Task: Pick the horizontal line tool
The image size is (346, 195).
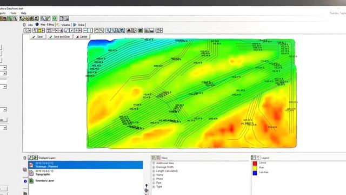Action: click(85, 30)
